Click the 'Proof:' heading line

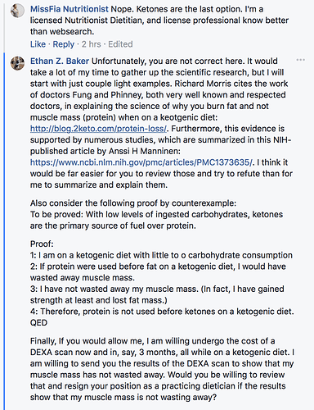click(x=42, y=244)
